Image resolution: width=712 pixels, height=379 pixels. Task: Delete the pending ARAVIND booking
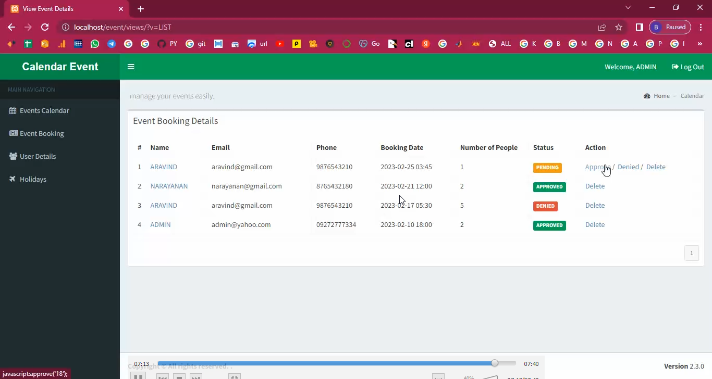coord(656,167)
